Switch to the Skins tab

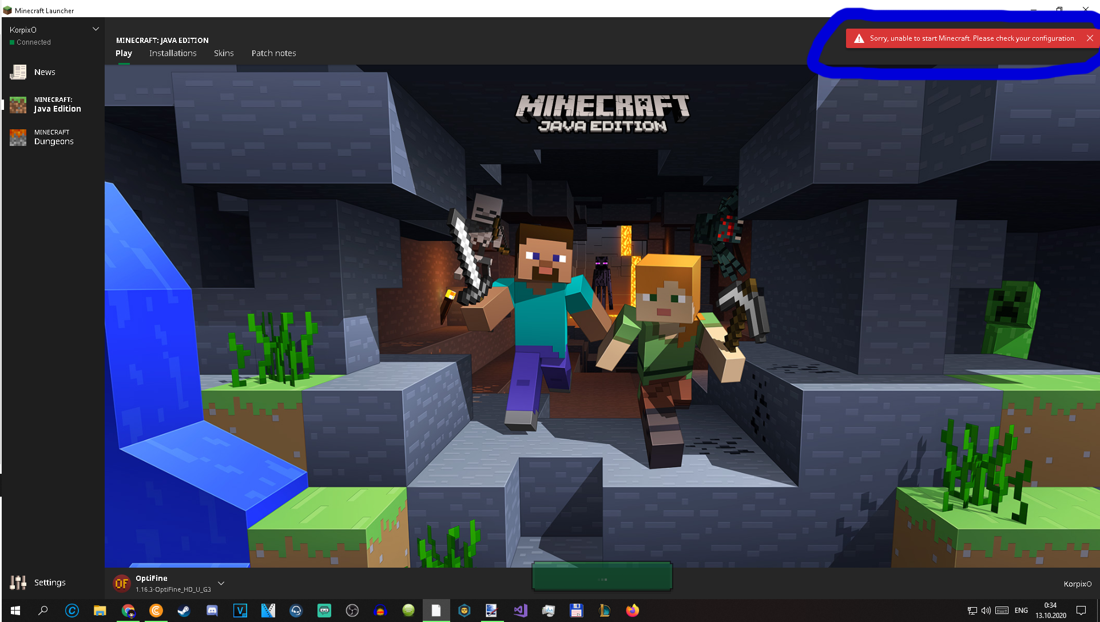point(224,53)
